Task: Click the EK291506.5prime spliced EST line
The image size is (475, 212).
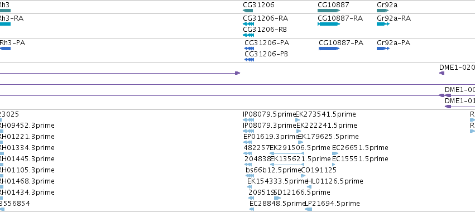Action: click(x=287, y=153)
